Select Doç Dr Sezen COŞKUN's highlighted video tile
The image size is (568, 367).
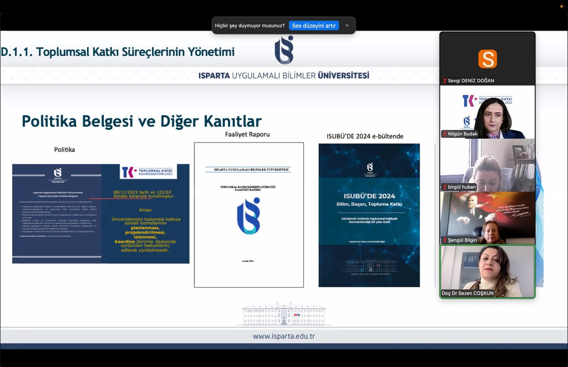click(x=487, y=271)
